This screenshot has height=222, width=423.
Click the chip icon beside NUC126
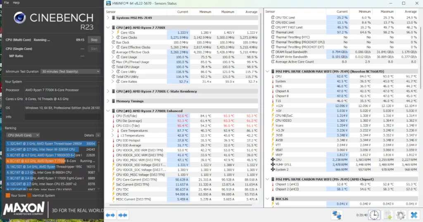273,199
